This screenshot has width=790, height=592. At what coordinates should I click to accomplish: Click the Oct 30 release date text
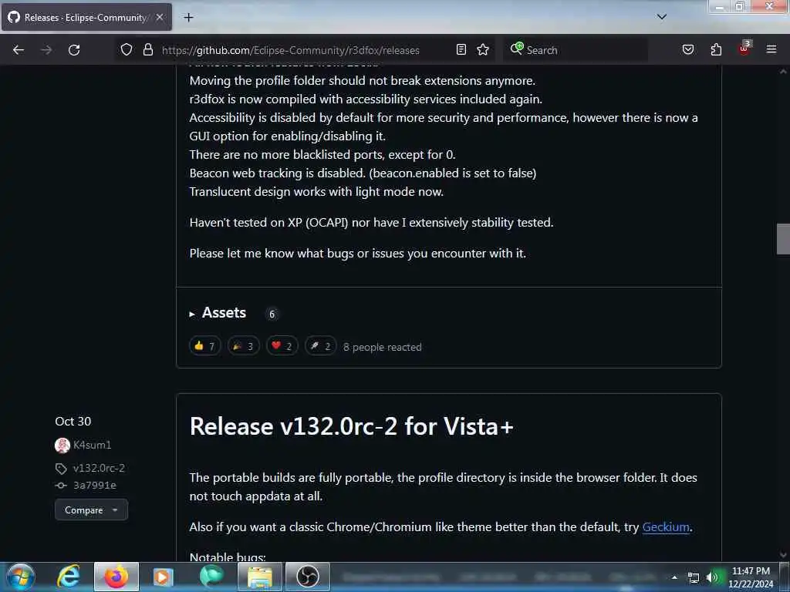coord(73,422)
